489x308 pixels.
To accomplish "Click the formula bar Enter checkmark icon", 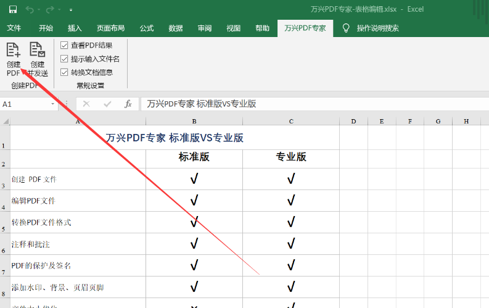I will [107, 104].
